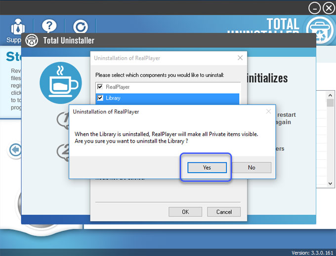Image resolution: width=336 pixels, height=256 pixels.
Task: Decline Library uninstall with No button
Action: [252, 167]
